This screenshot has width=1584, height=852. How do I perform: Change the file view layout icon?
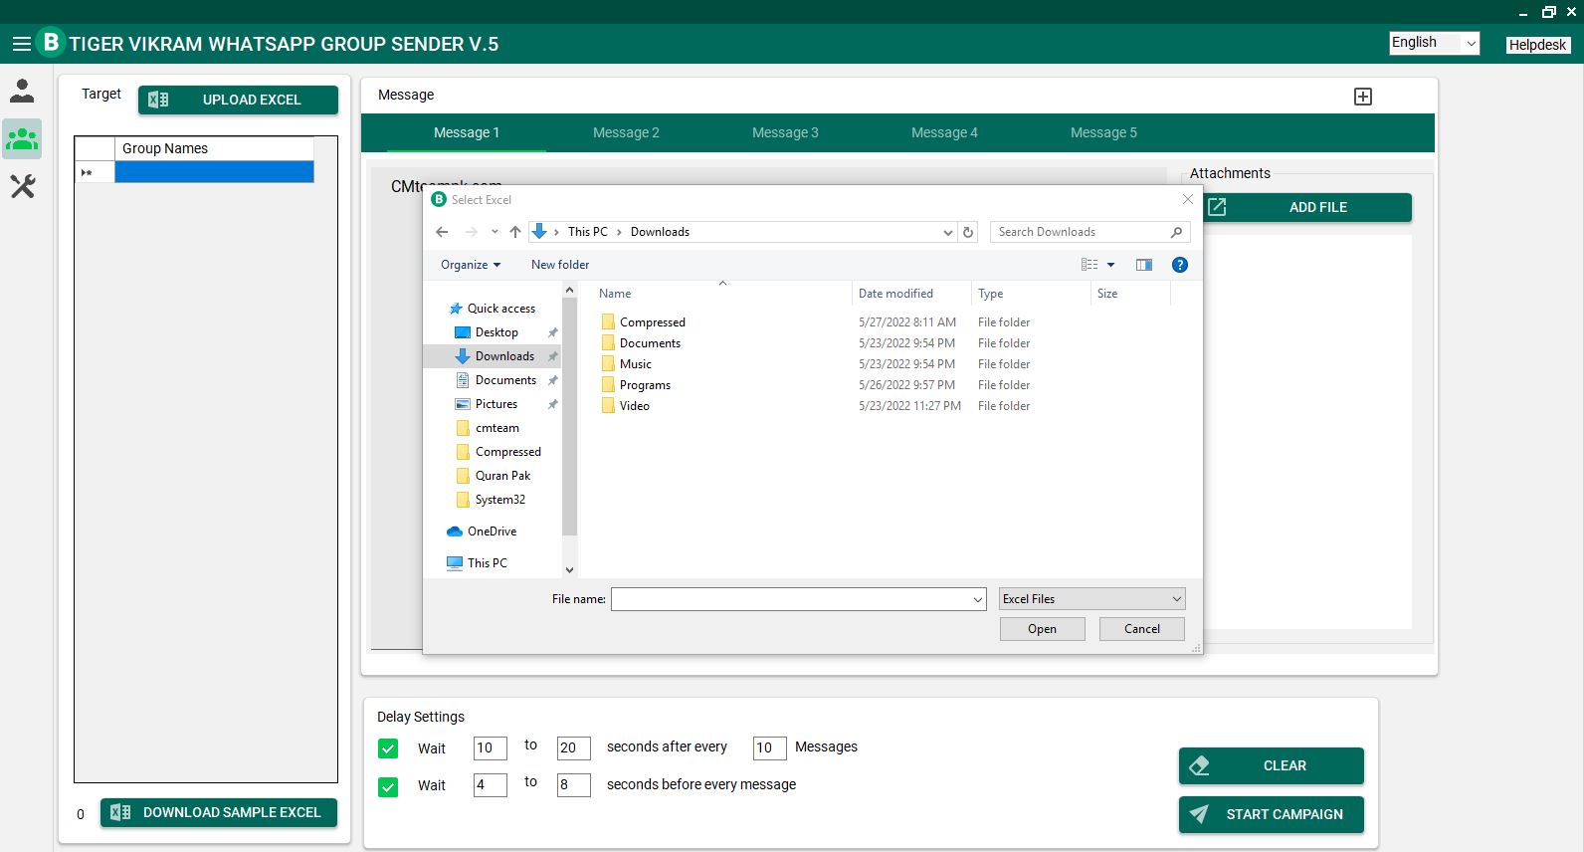tap(1089, 265)
